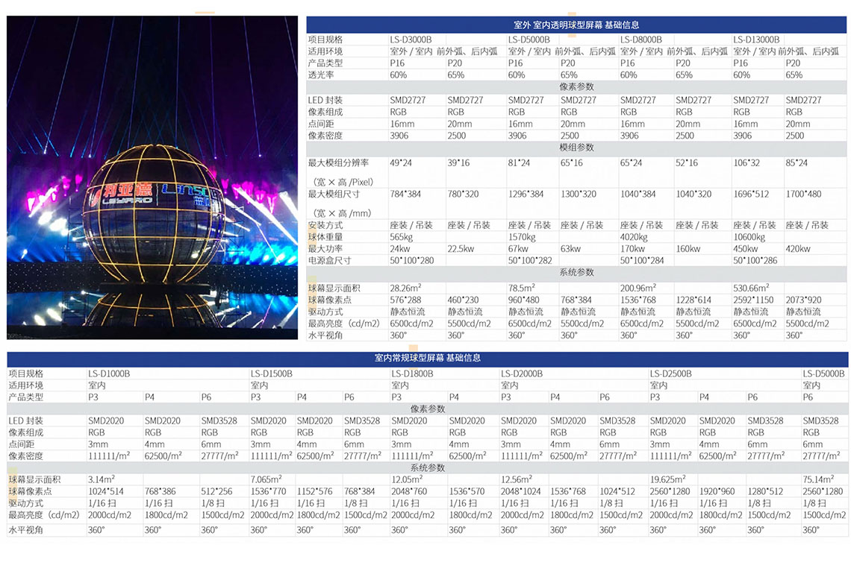Select the 10600kg weight cell

[x=749, y=237]
